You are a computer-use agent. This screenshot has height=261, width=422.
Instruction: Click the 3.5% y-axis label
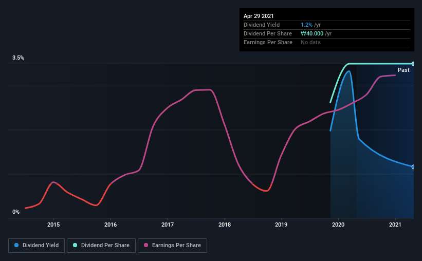pos(19,58)
